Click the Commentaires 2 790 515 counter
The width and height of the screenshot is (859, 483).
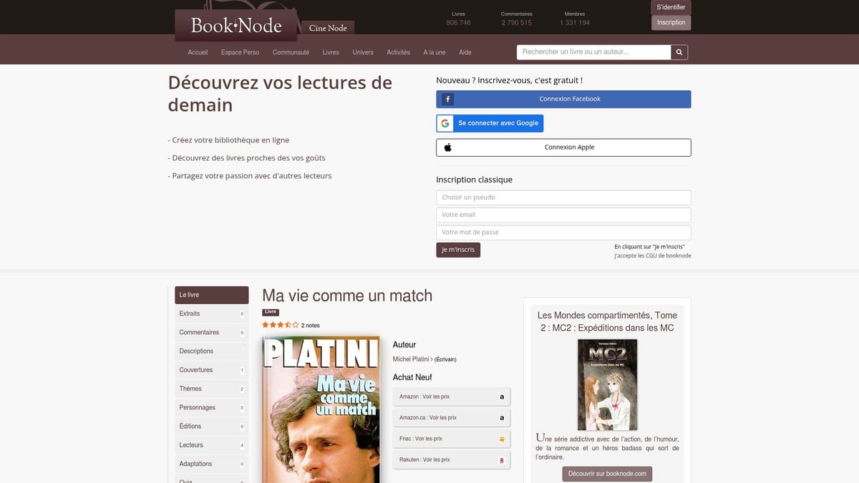[x=517, y=19]
